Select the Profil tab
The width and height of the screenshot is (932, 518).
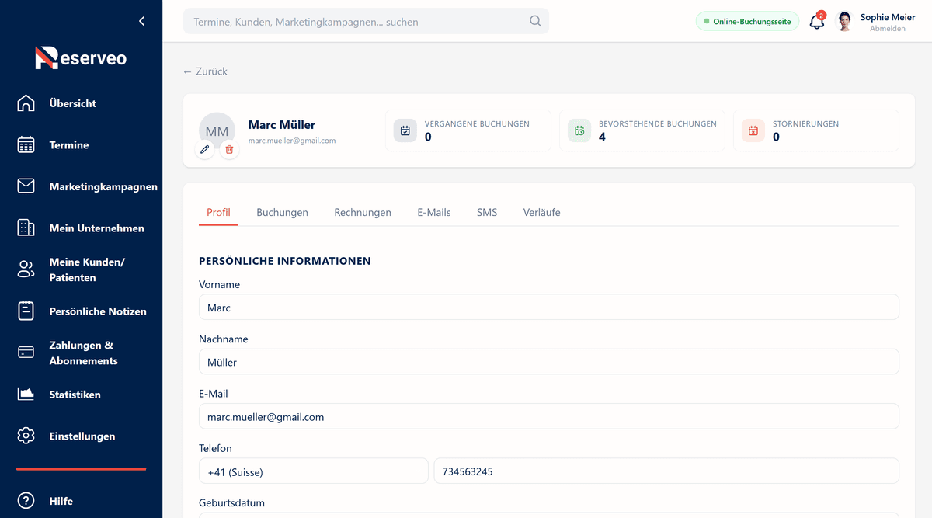tap(218, 212)
